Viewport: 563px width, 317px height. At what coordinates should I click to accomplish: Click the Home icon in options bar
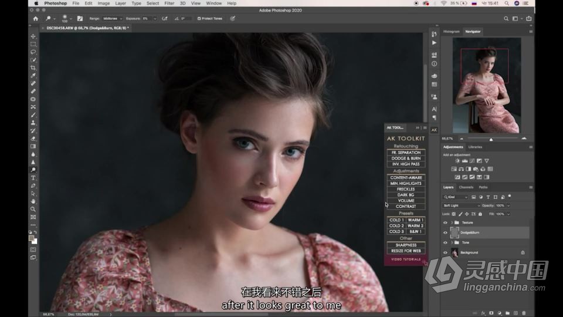(36, 19)
